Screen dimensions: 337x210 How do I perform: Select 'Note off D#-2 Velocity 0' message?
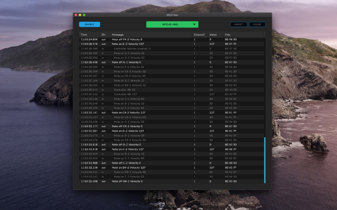[x=127, y=181]
